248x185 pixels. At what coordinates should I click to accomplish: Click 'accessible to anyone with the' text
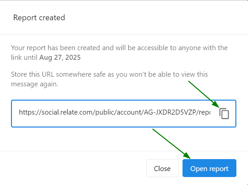coord(183,48)
